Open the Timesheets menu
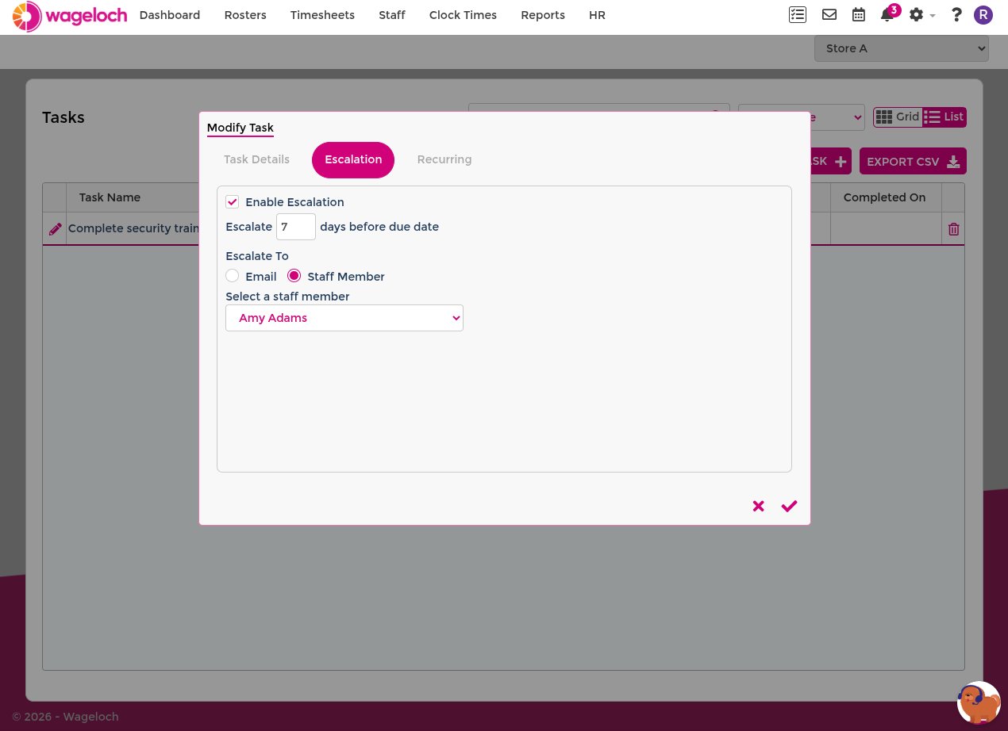The width and height of the screenshot is (1008, 731). (x=322, y=15)
